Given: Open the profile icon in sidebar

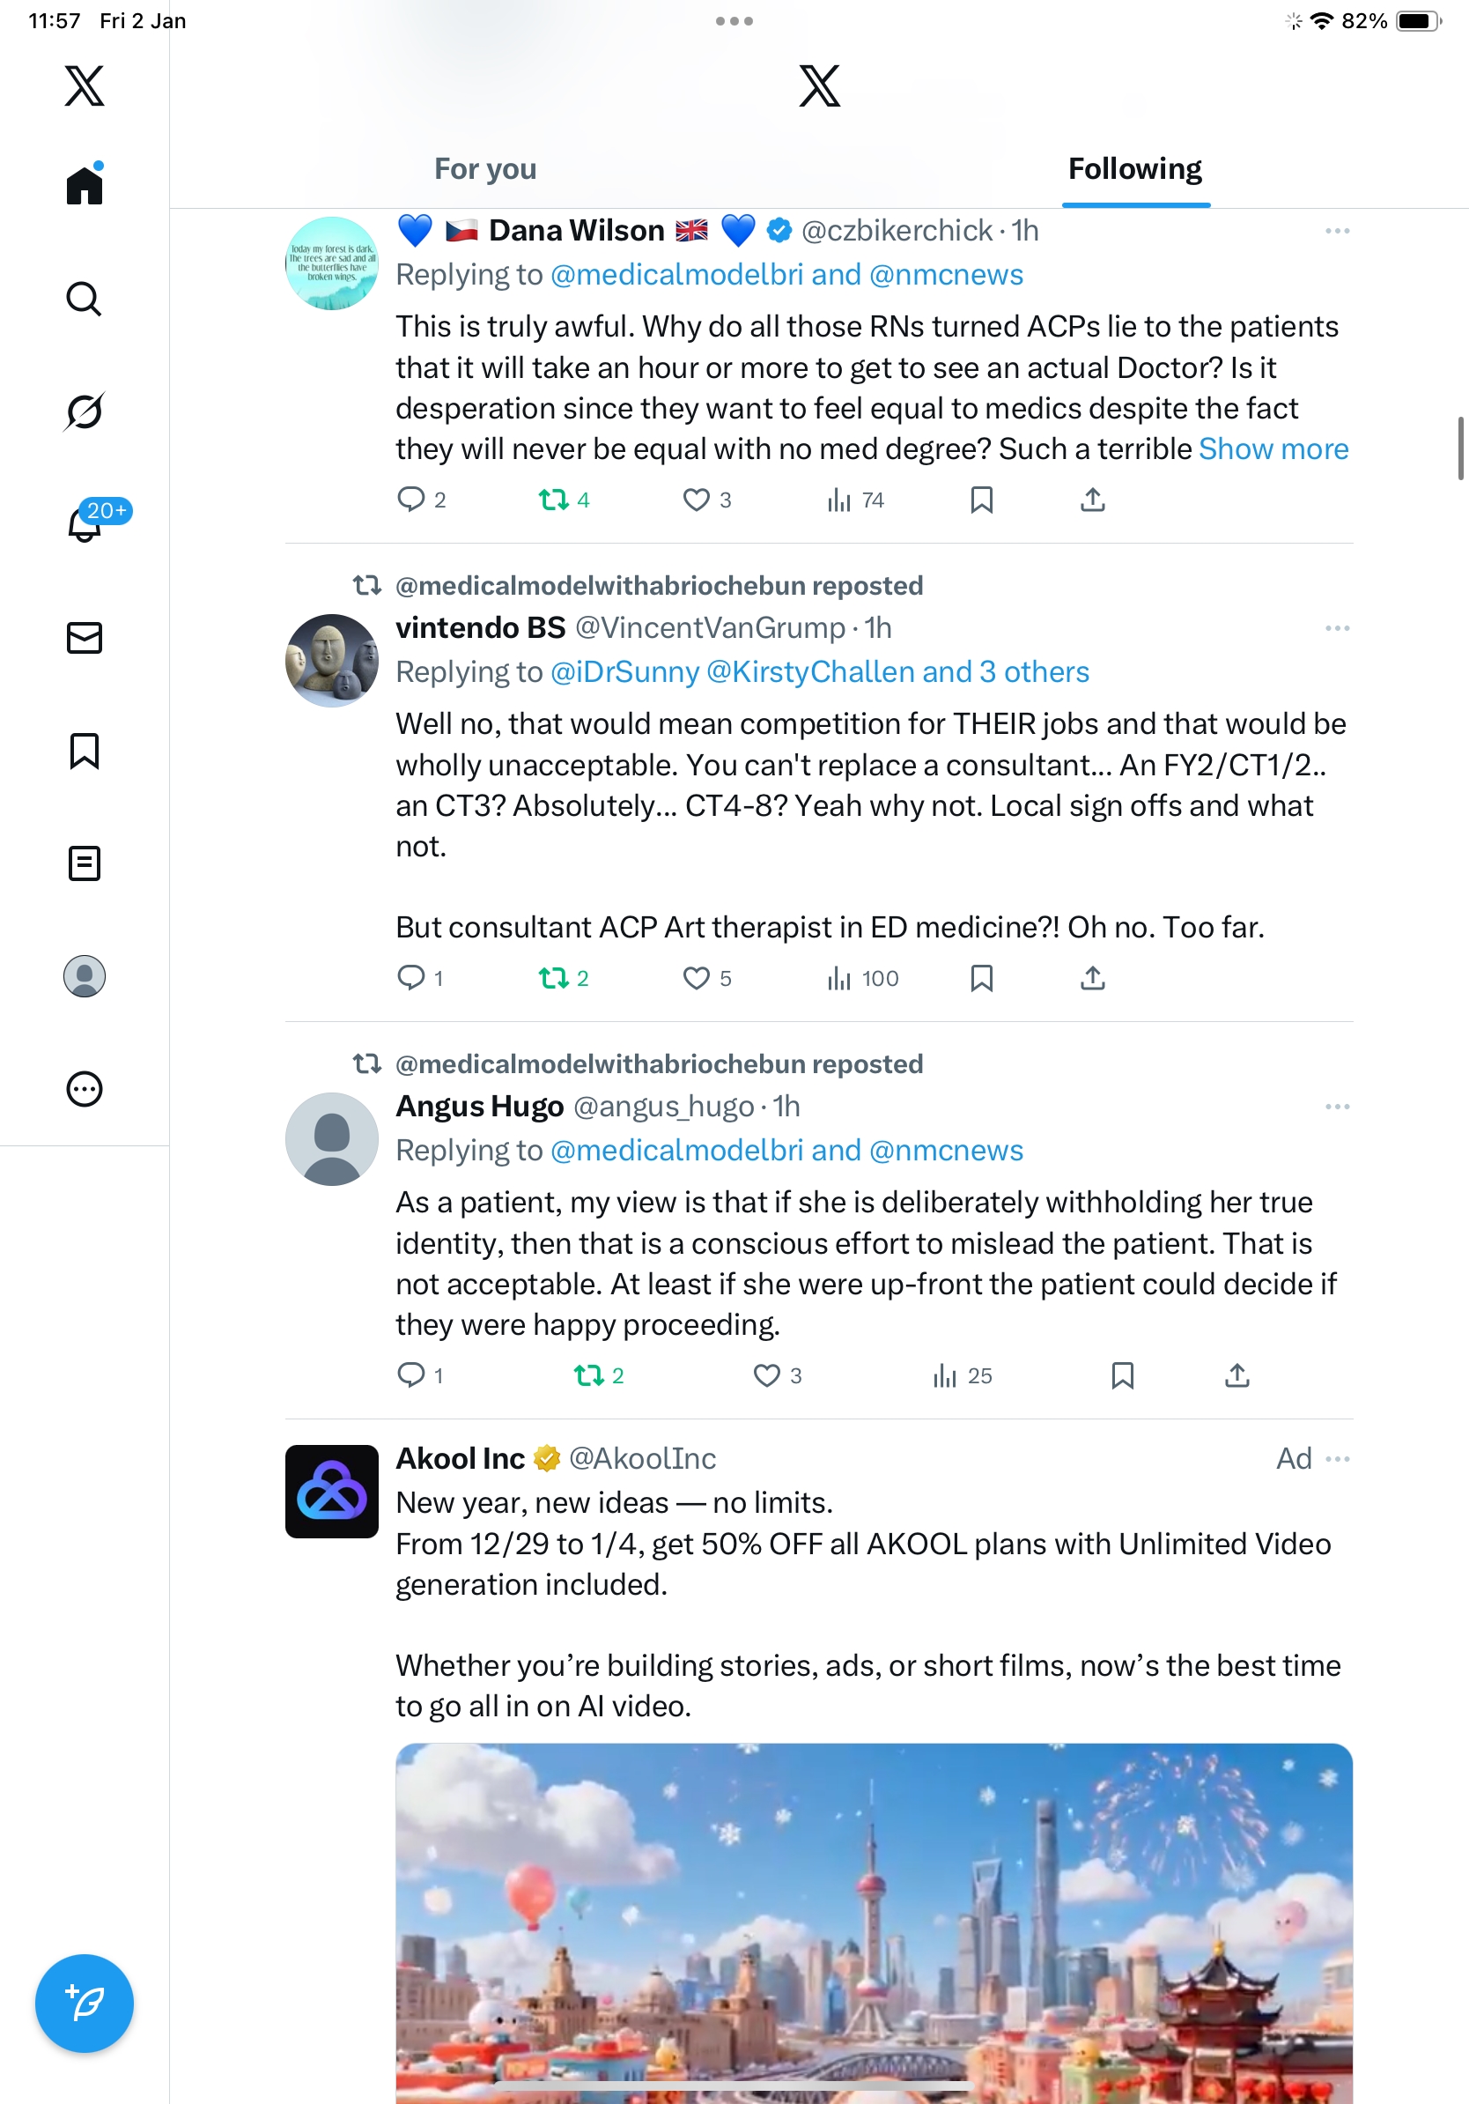Looking at the screenshot, I should [x=85, y=976].
